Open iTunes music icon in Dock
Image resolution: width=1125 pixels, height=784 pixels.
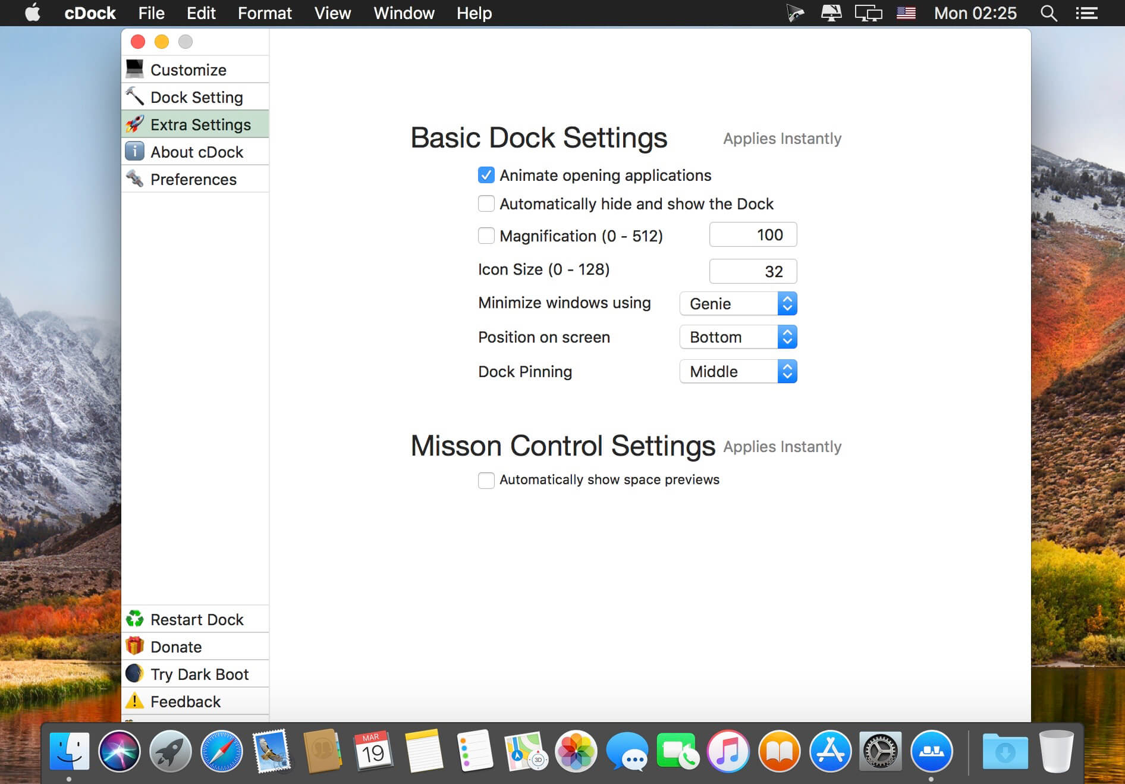point(728,751)
